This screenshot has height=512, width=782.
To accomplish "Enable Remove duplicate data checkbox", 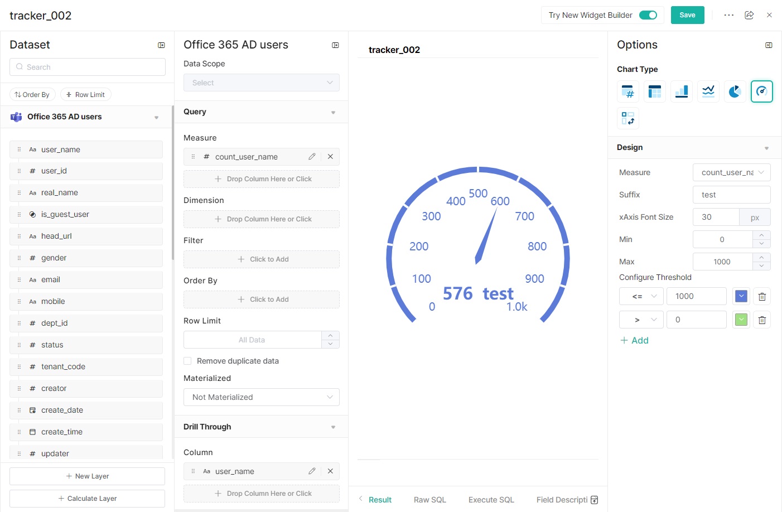I will click(187, 361).
